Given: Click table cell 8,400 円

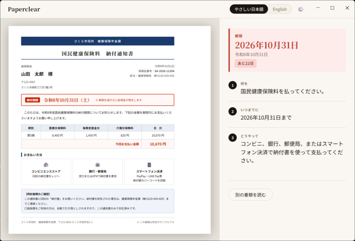Looking at the screenshot, I should tap(58, 135).
